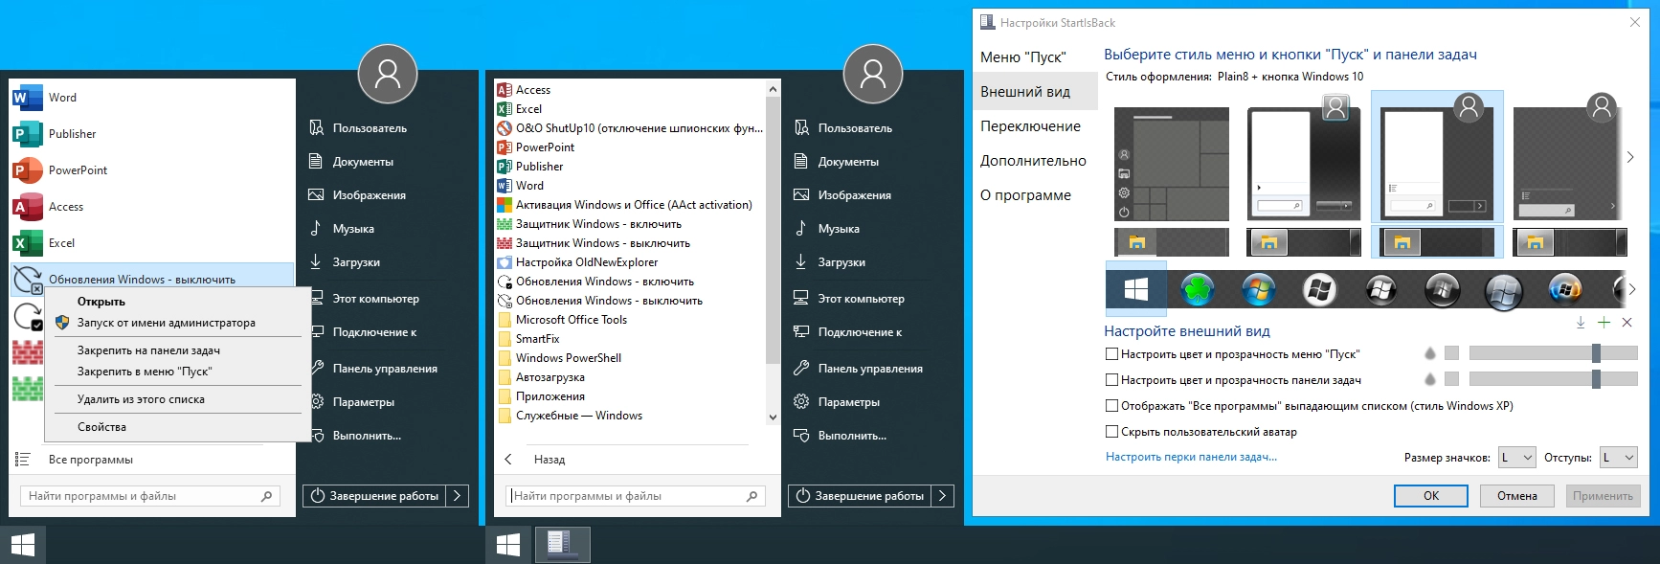Open the Windows PowerShell folder
The height and width of the screenshot is (564, 1660).
click(x=559, y=358)
